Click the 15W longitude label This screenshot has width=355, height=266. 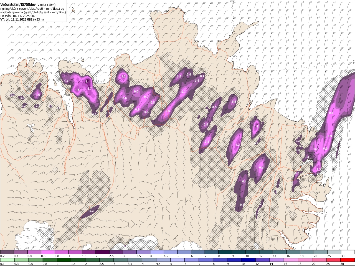click(232, 1)
